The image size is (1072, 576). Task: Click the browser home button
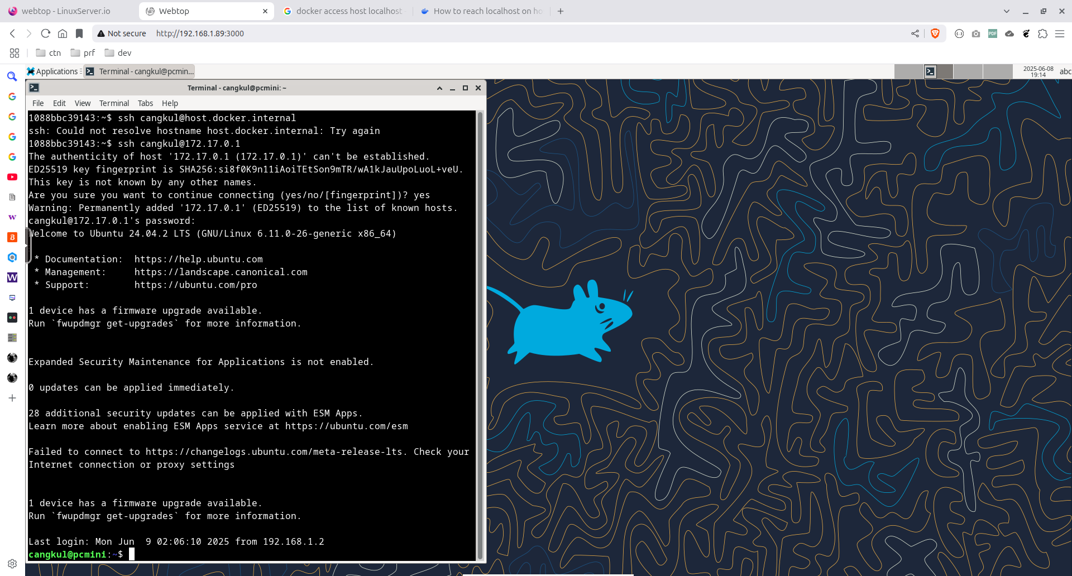63,33
